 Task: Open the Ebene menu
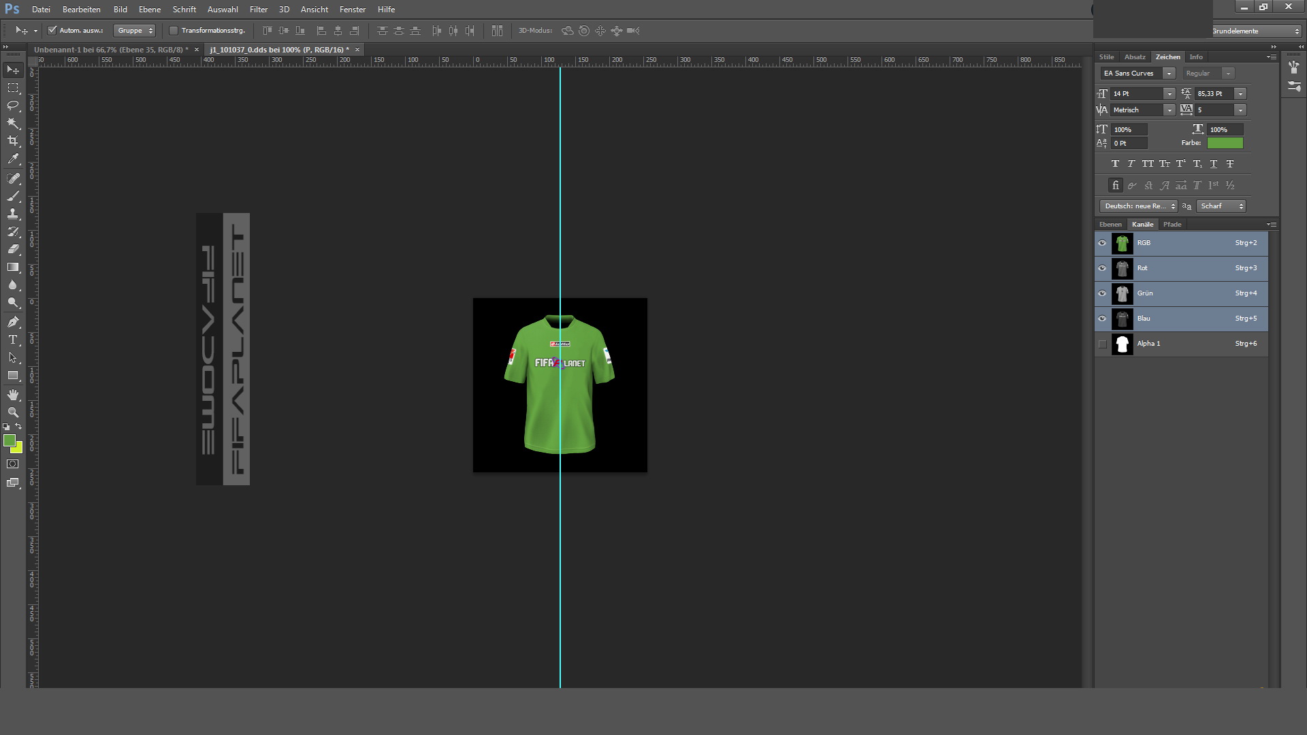pyautogui.click(x=150, y=10)
